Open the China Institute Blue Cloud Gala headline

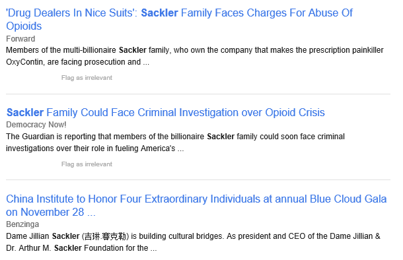(196, 206)
